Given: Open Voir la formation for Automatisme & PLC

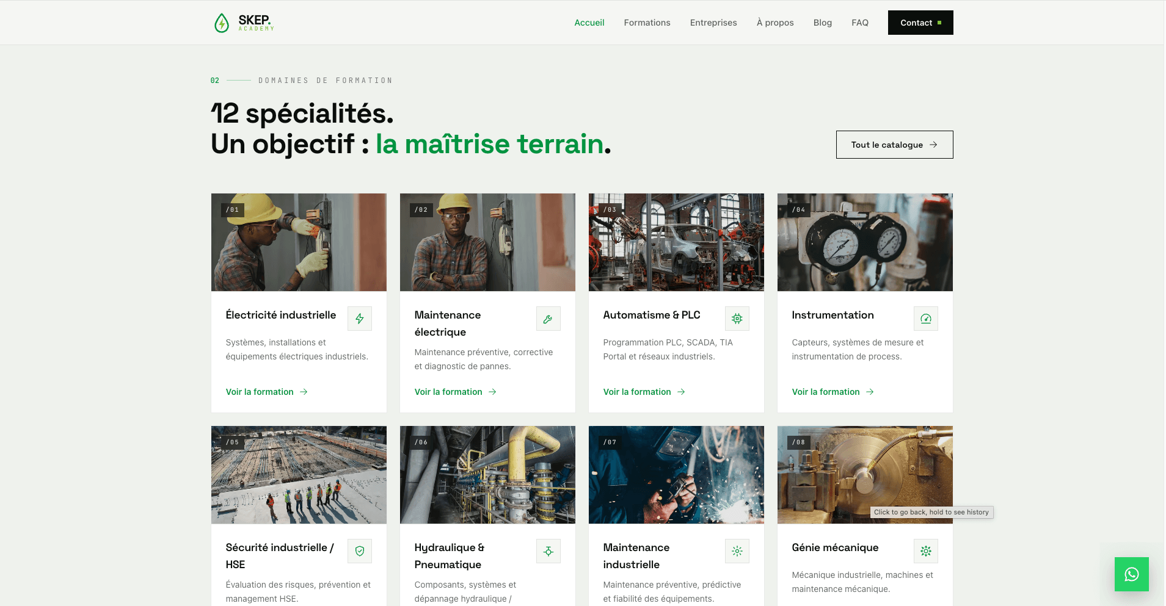Looking at the screenshot, I should click(644, 392).
